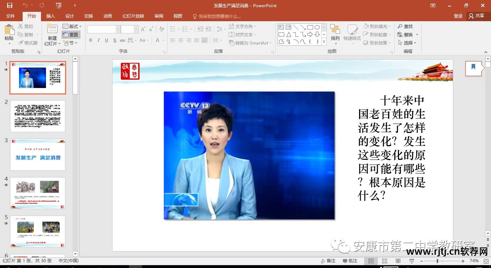Click the 登录 sign-in link
Screen dimensions: 491x268
[x=458, y=16]
